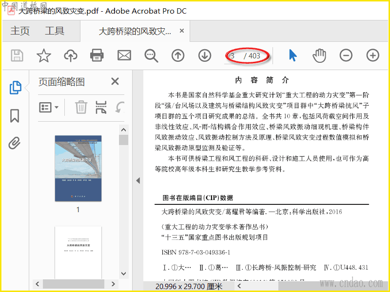This screenshot has height=292, width=390.
Task: Click the 页面缩略图 panel title
Action: pos(62,82)
